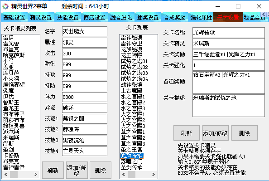The height and width of the screenshot is (181, 269).
Task: Click the 技能3 field with 黑夜沉沦
Action: (x=85, y=141)
